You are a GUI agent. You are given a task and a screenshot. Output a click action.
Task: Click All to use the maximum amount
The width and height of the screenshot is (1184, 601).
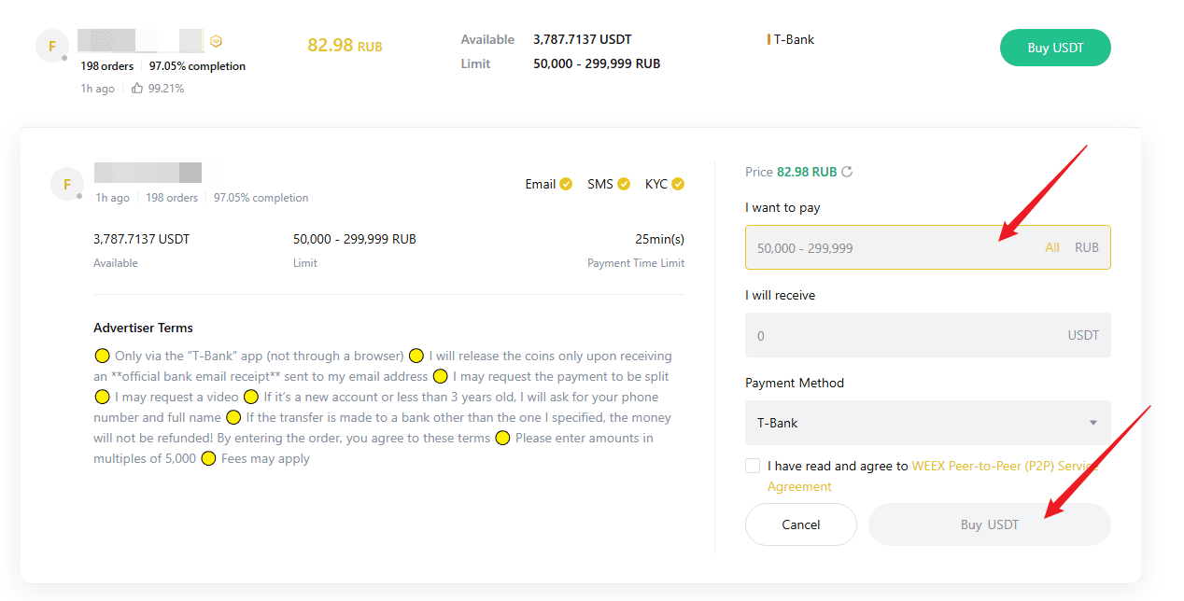(1052, 247)
